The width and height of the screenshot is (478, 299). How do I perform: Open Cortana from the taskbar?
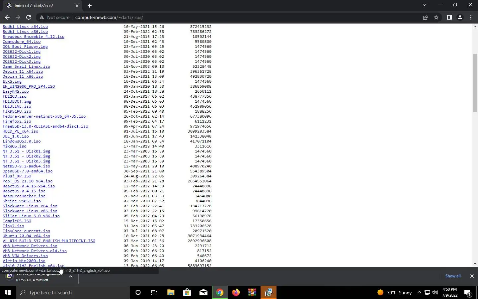coord(138,292)
